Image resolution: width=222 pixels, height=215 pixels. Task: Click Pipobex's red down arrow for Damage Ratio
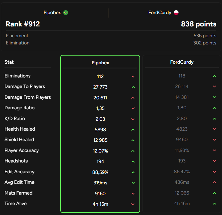coord(133,108)
